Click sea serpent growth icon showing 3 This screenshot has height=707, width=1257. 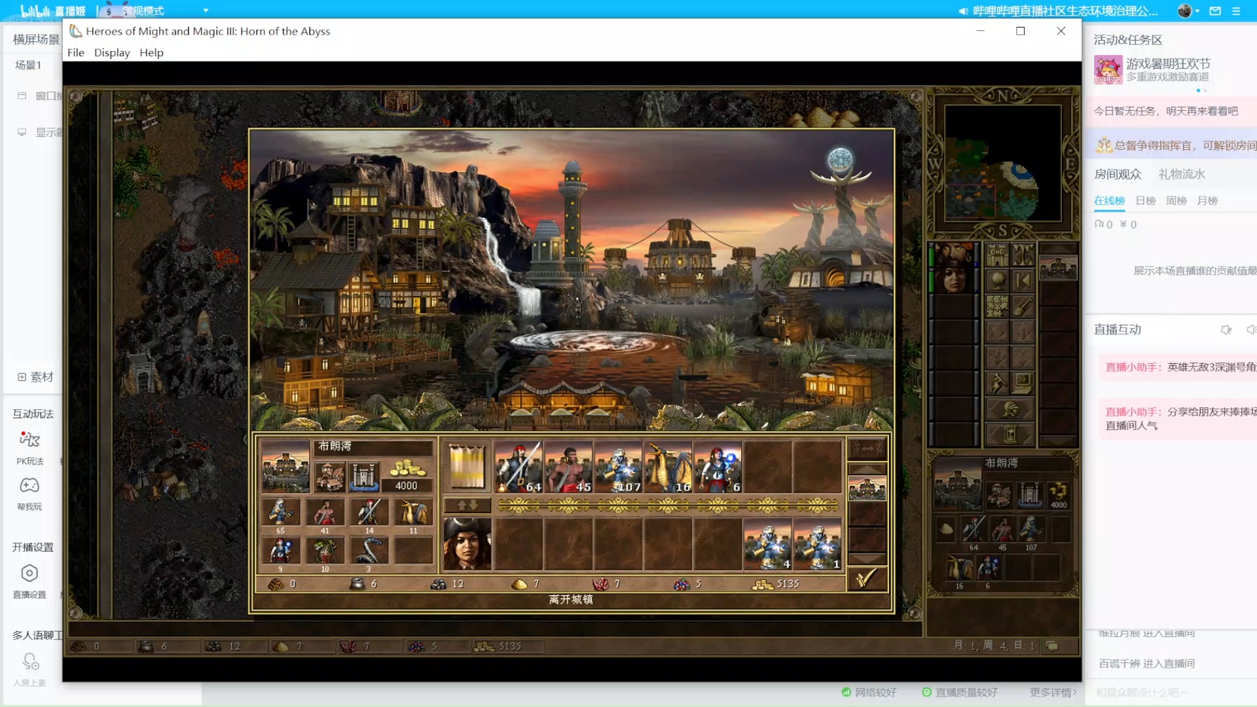[x=369, y=551]
